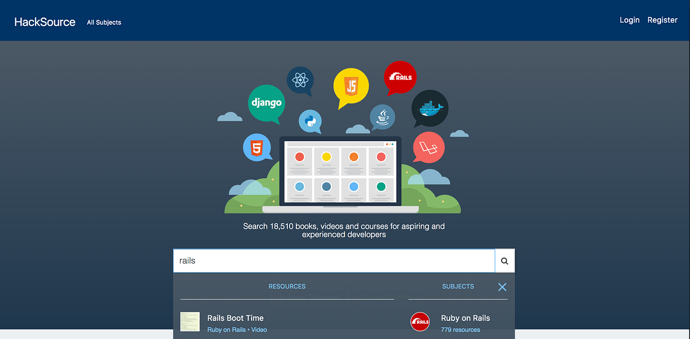Click the Register link

662,20
